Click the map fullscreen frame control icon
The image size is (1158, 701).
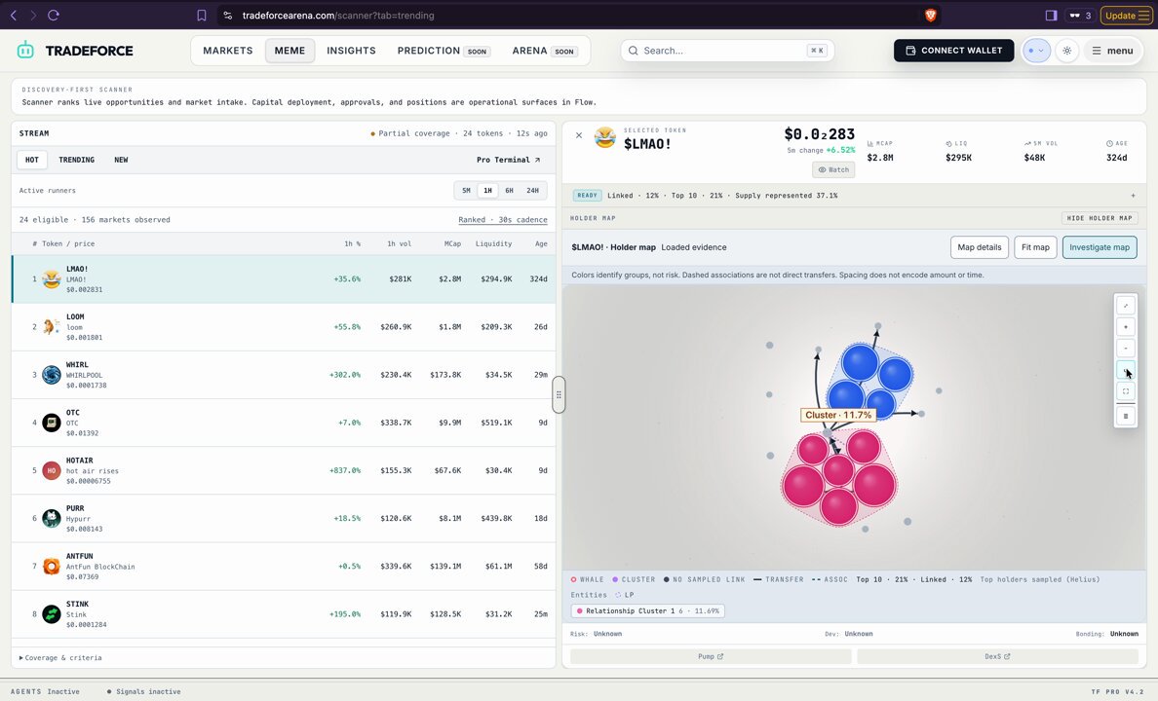point(1126,391)
